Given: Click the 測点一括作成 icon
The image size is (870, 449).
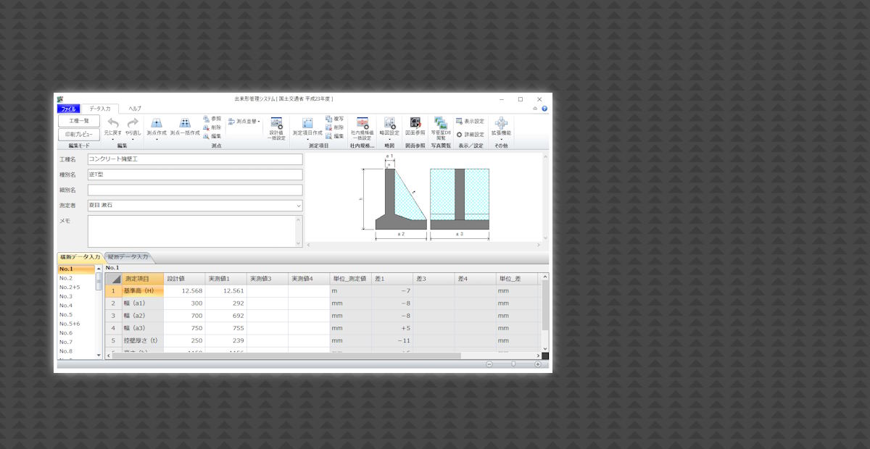Looking at the screenshot, I should click(x=185, y=123).
